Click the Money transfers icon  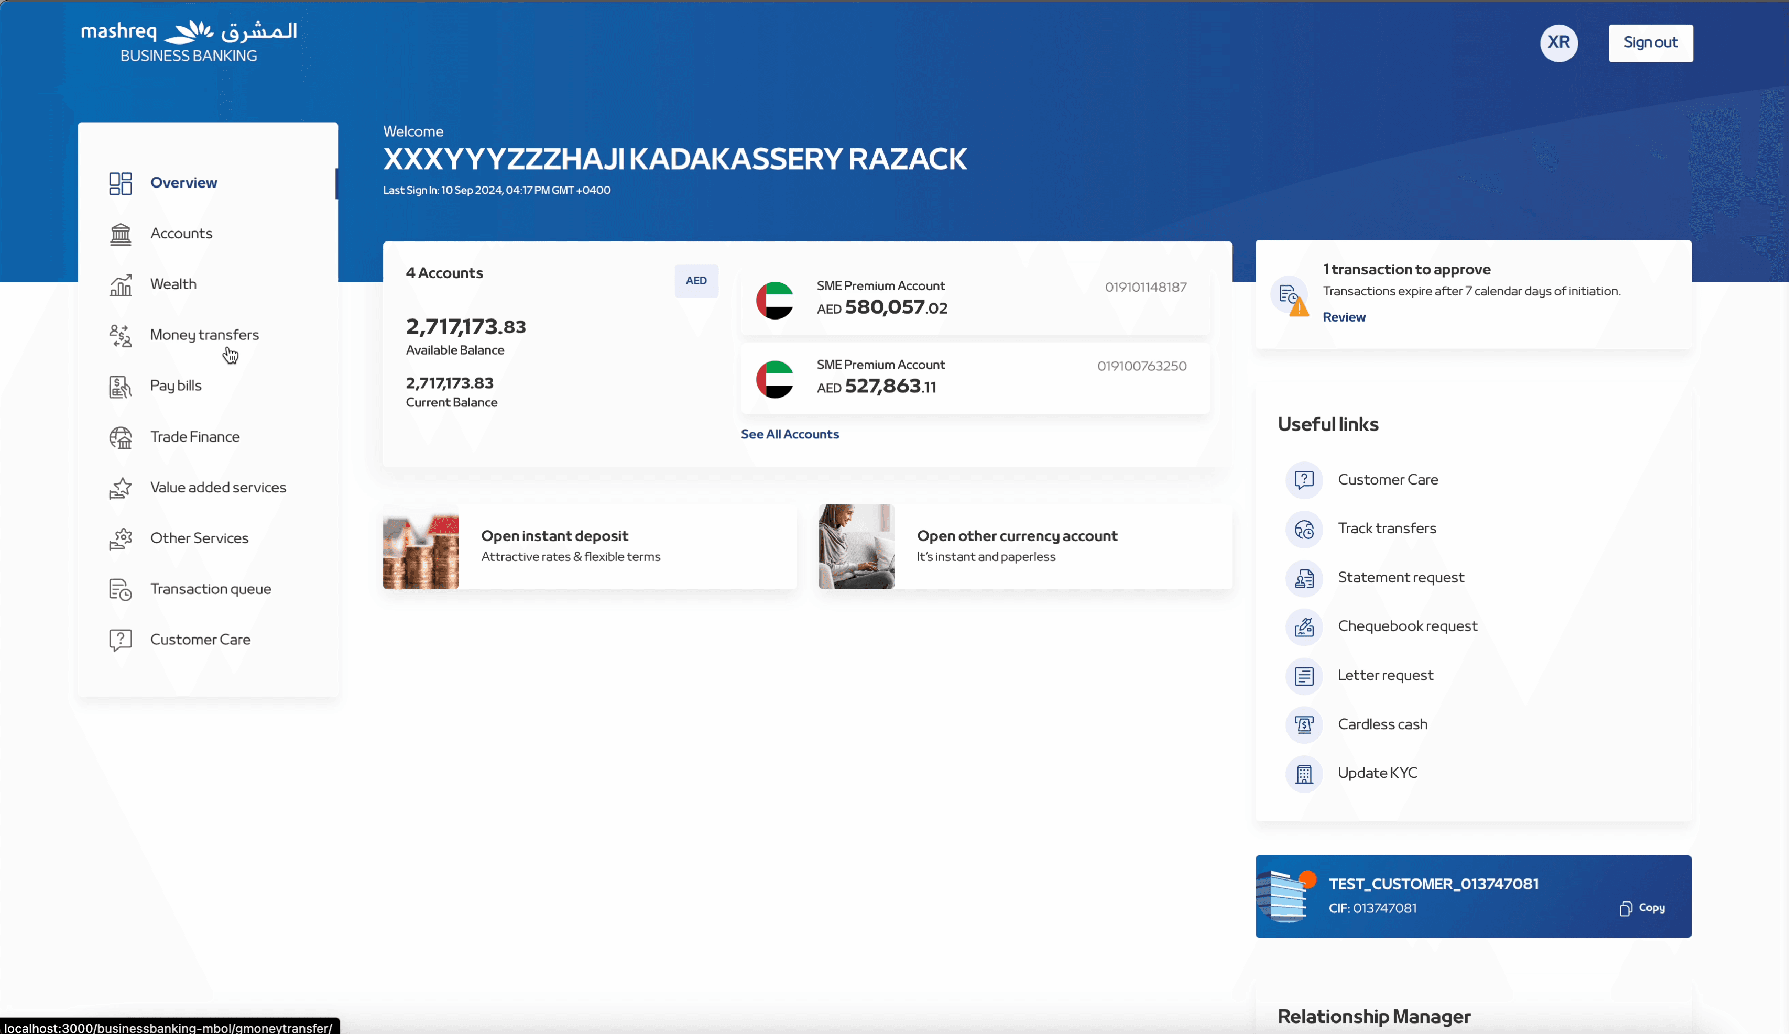pyautogui.click(x=121, y=336)
